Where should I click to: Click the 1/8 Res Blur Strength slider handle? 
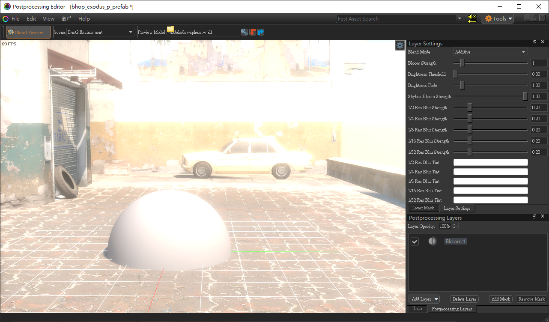coord(470,130)
